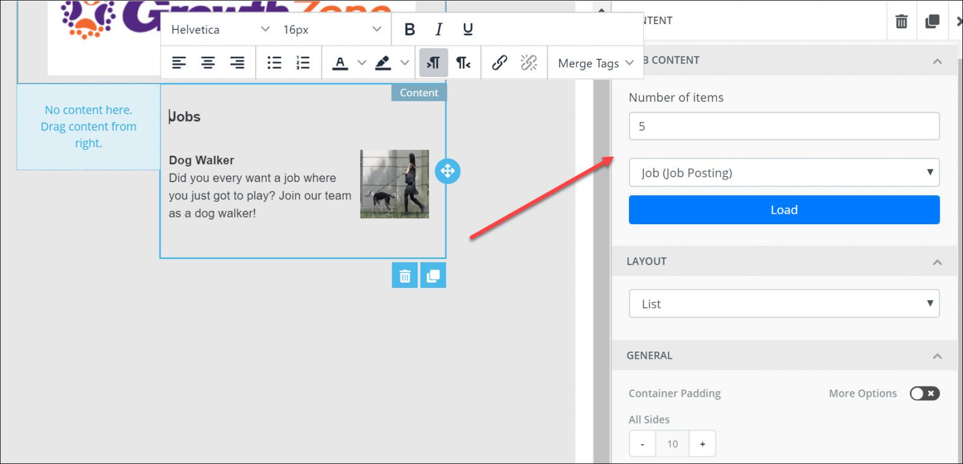The height and width of the screenshot is (464, 963).
Task: Set right-to-left text direction
Action: (463, 63)
